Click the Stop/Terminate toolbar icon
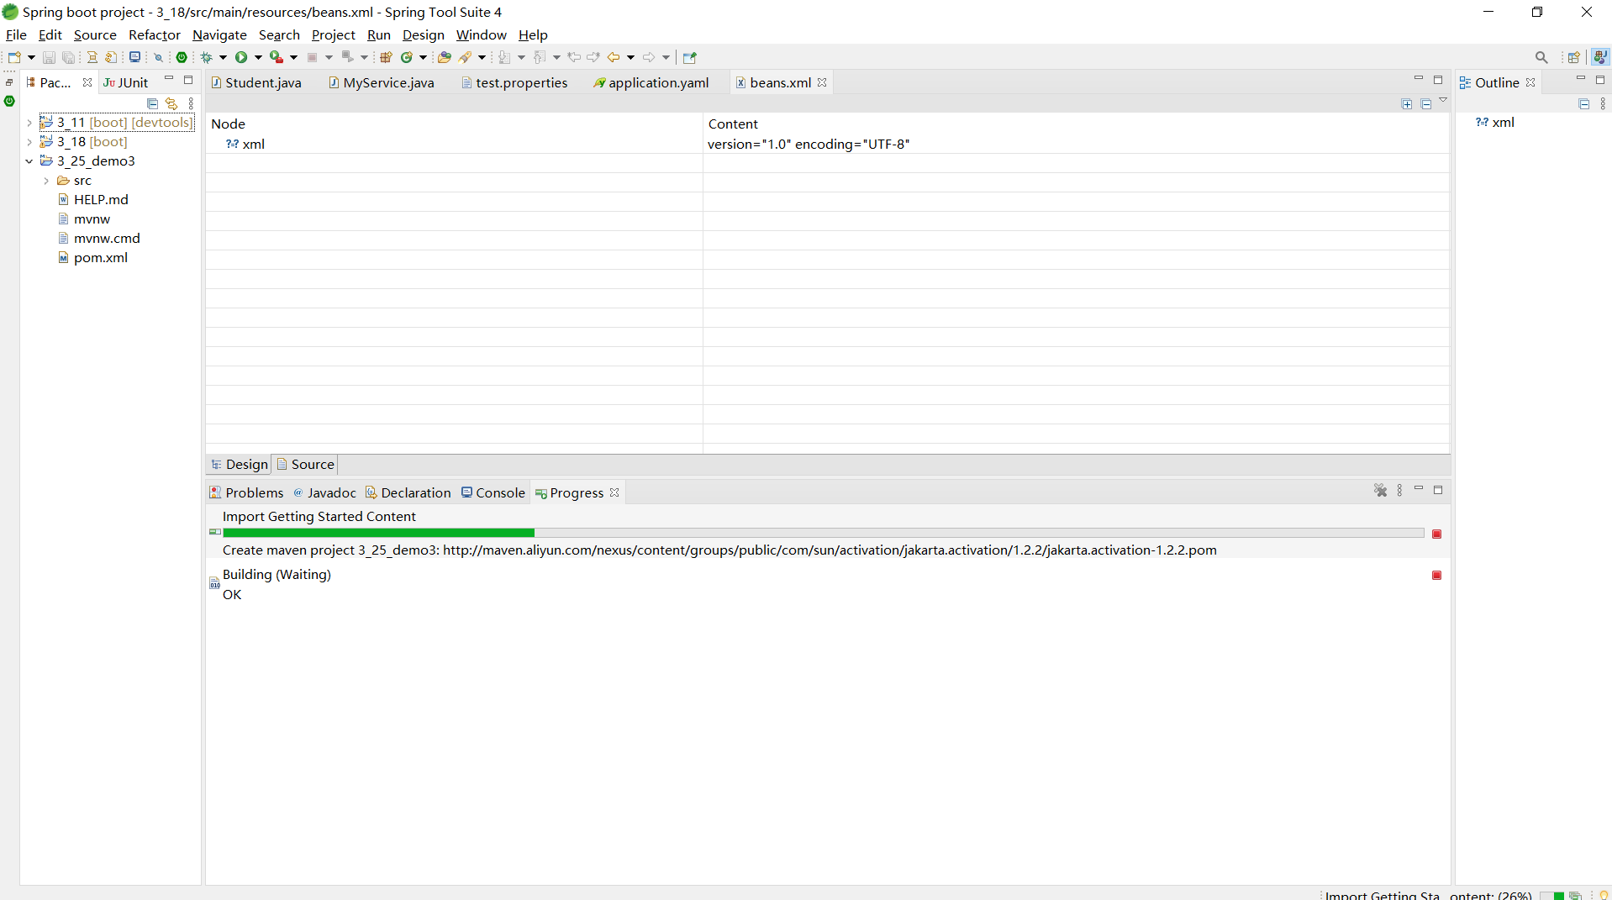The width and height of the screenshot is (1612, 900). click(312, 57)
